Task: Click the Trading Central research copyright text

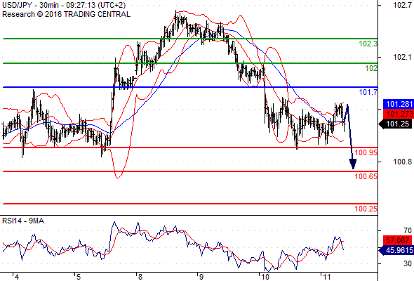Action: [66, 14]
